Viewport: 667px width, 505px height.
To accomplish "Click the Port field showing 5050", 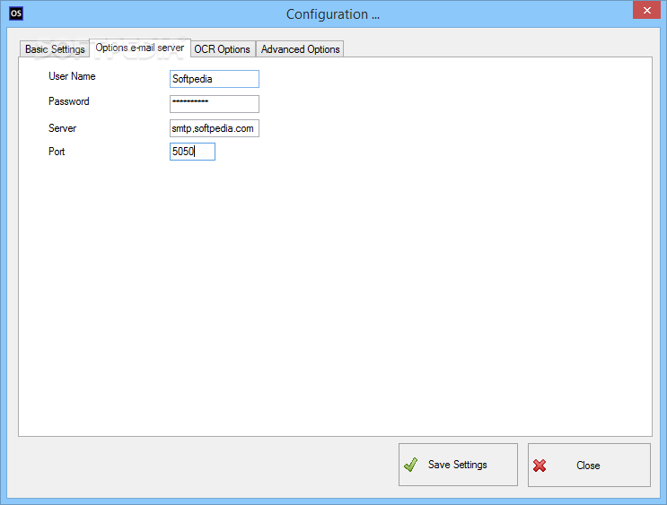I will coord(192,152).
